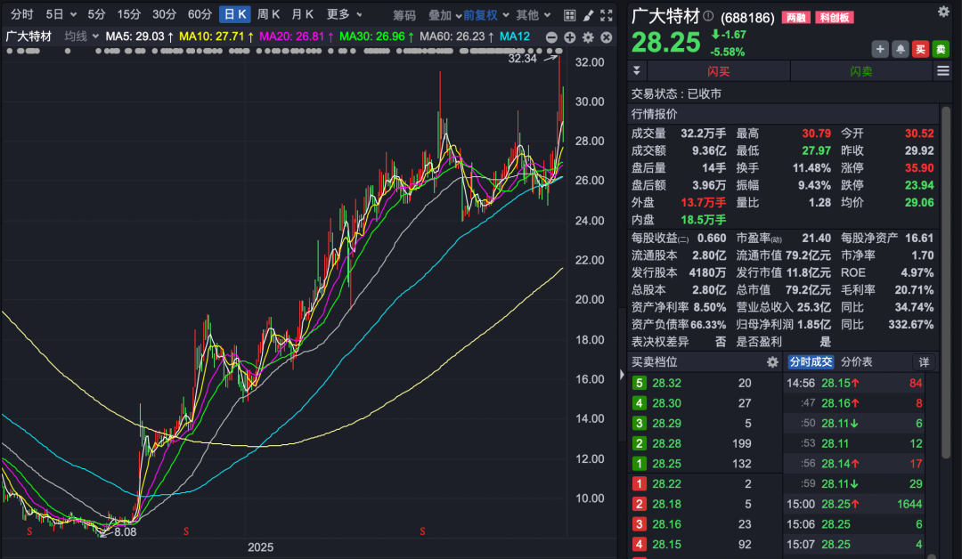Switch to 15分 chart period
This screenshot has width=962, height=559.
129,15
